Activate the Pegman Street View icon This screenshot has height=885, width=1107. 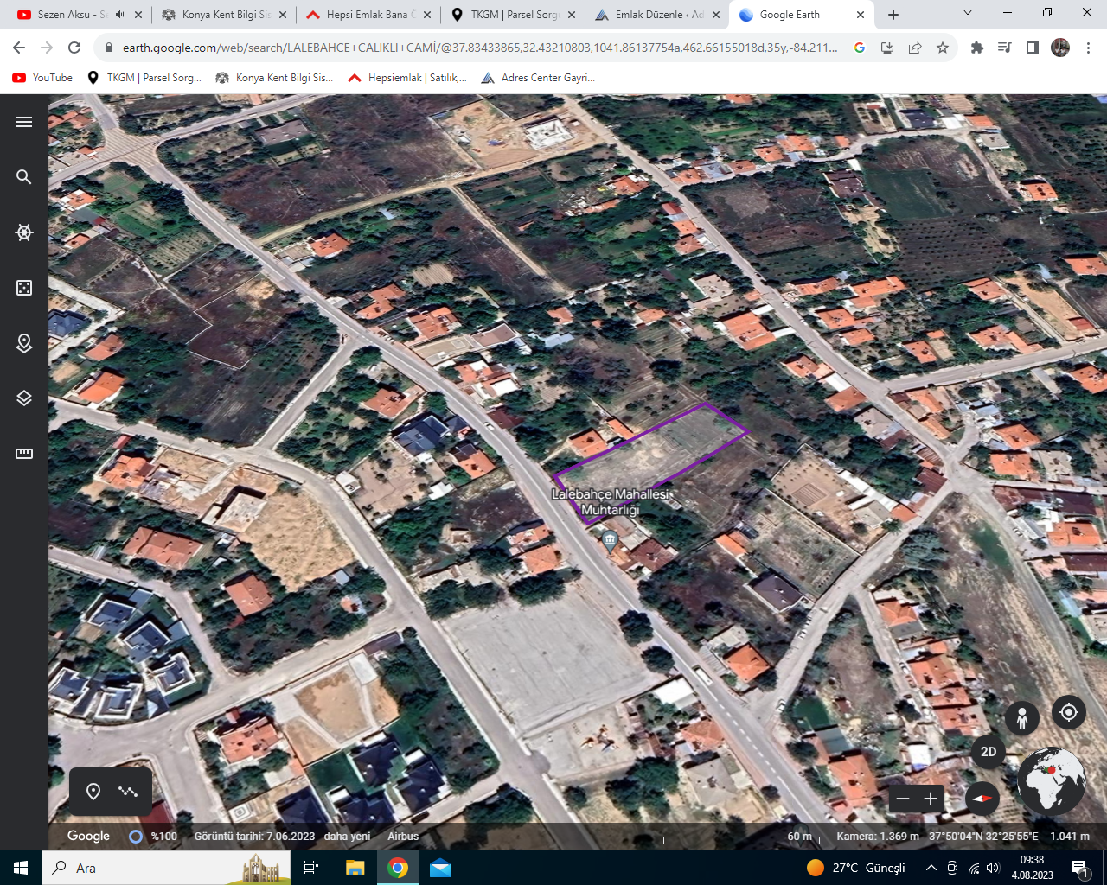[x=1022, y=718]
